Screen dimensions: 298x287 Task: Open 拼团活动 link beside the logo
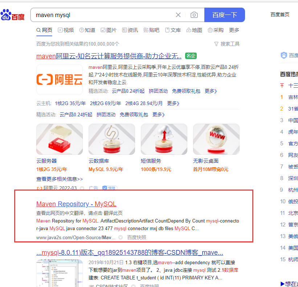pos(158,91)
